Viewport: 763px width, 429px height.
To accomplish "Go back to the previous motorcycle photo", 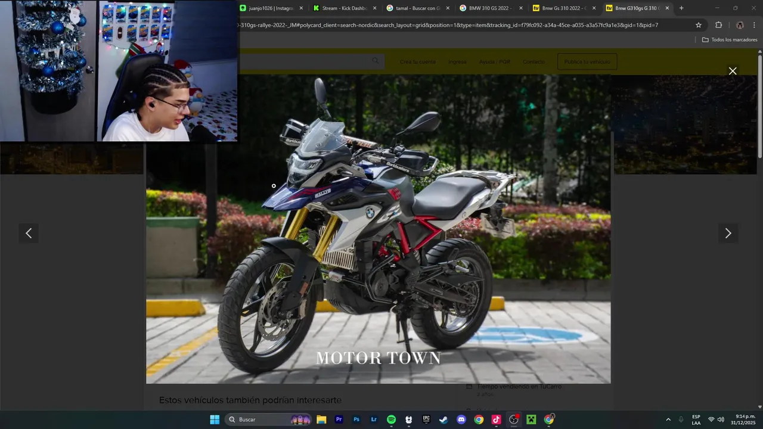I will coord(29,234).
